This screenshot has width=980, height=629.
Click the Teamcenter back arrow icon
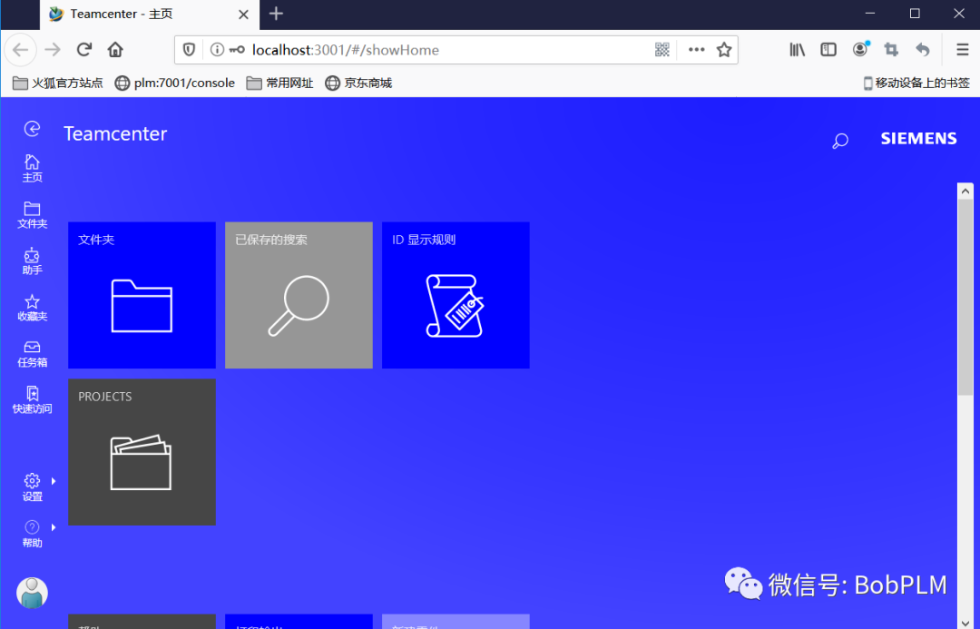pyautogui.click(x=32, y=128)
